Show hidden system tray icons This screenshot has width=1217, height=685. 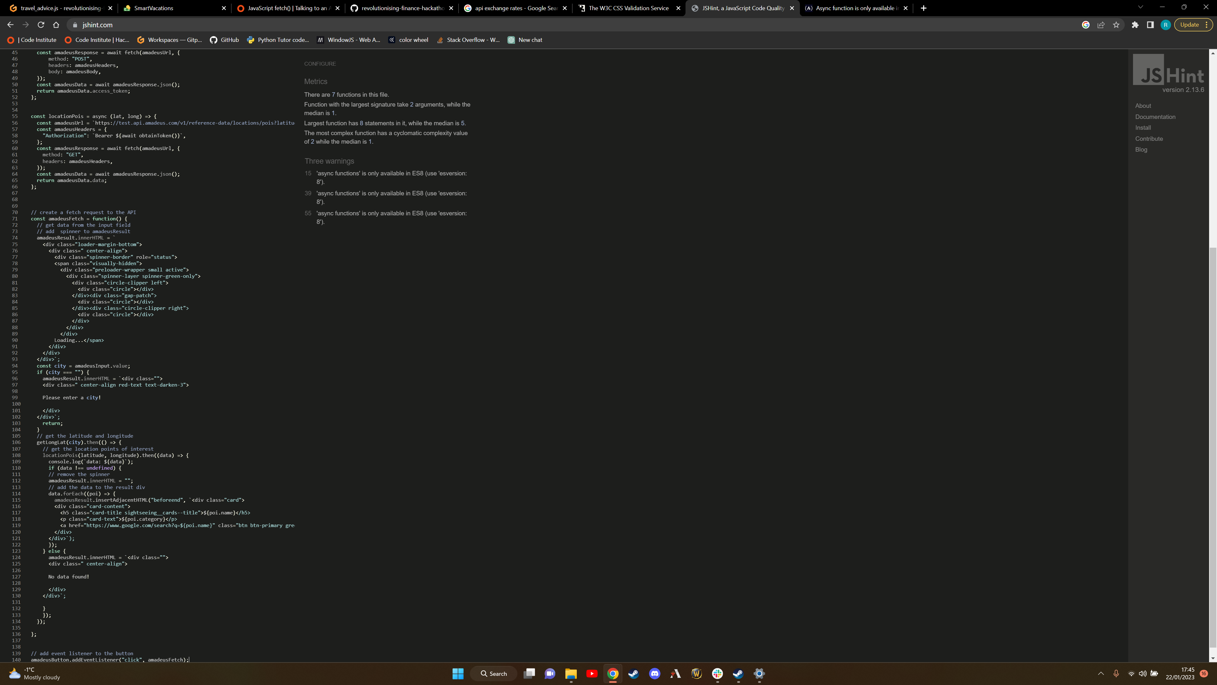[1101, 674]
